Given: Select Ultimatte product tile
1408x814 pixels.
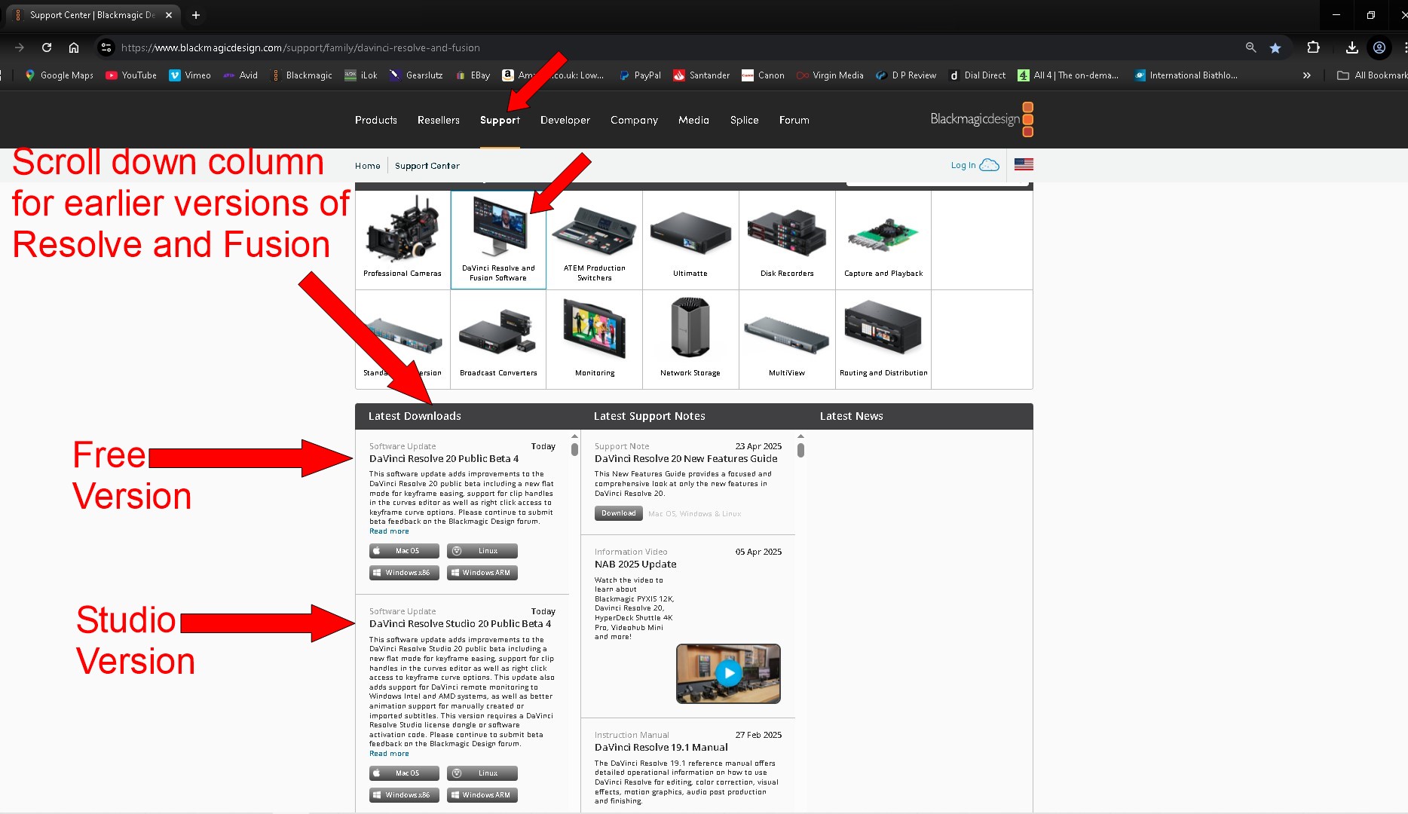Looking at the screenshot, I should tap(690, 240).
